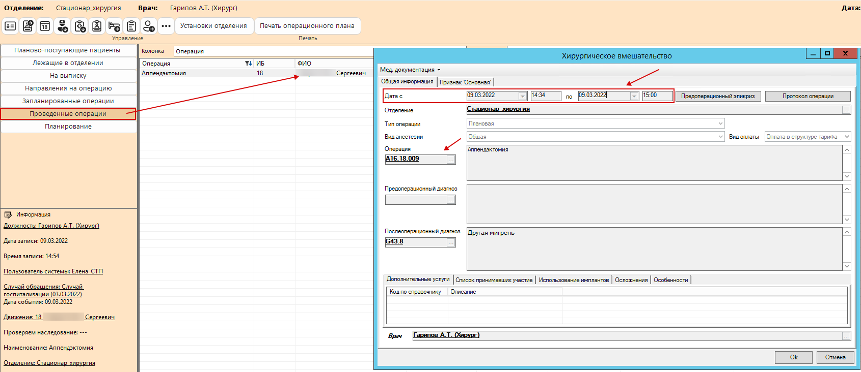Open Предоперационный диагноз lookup ellipsis button
Screen dimensions: 861x372
click(451, 200)
